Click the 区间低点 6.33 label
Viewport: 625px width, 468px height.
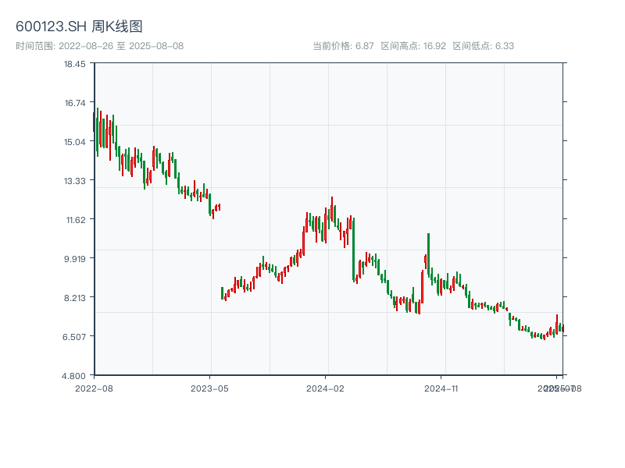pyautogui.click(x=483, y=46)
